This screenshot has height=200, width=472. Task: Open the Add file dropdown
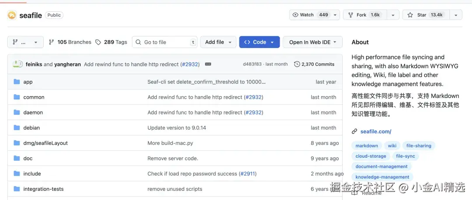218,42
